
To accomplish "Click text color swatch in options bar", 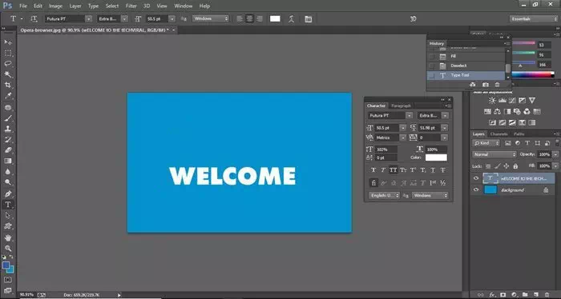I will 275,19.
